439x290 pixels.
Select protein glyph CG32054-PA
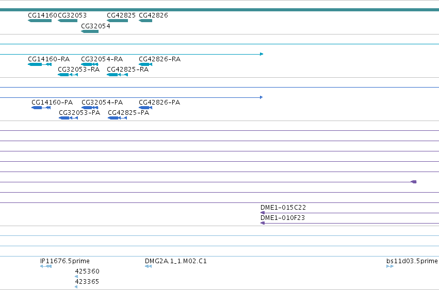tap(90, 108)
